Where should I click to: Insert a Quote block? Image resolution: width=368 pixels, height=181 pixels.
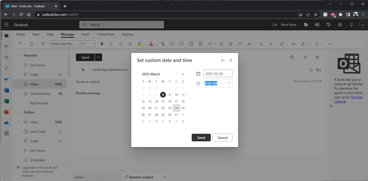240,44
